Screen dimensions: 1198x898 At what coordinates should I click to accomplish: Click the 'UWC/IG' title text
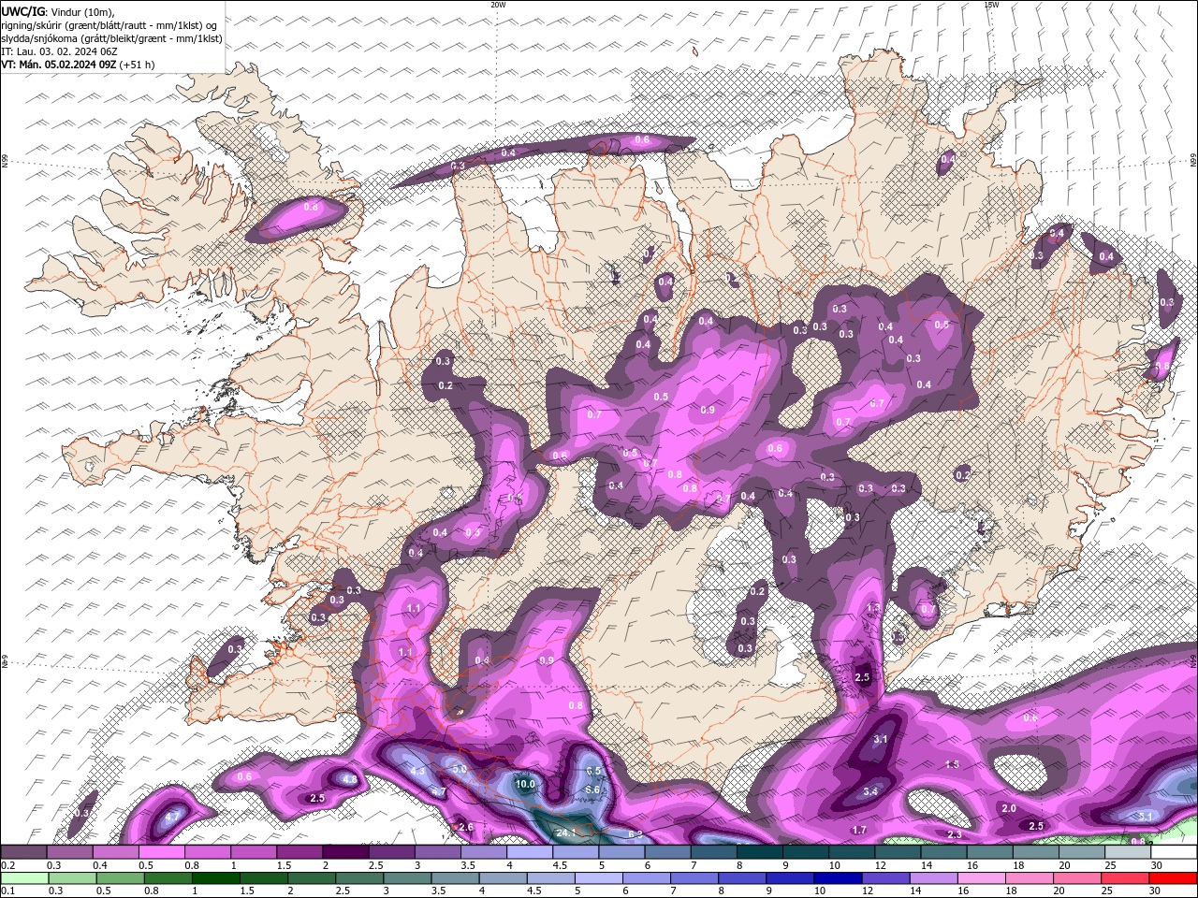pos(23,12)
